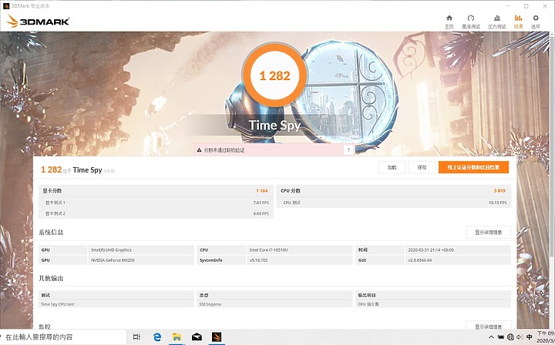Click the 10.15 FPS CPU test value
Image resolution: width=555 pixels, height=345 pixels.
[498, 203]
